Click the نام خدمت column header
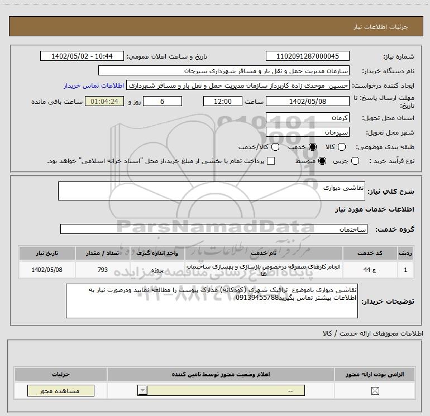 click(x=264, y=253)
